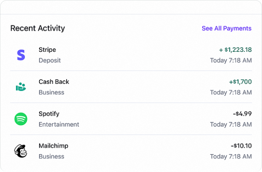The image size is (262, 172).
Task: Click the Mailchimp row timestamp
Action: coord(231,156)
